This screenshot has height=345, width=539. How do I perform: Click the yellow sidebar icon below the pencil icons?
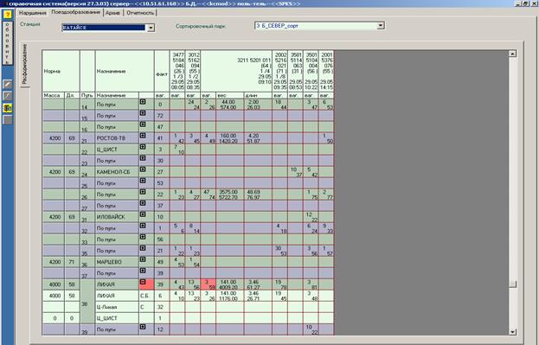click(8, 107)
